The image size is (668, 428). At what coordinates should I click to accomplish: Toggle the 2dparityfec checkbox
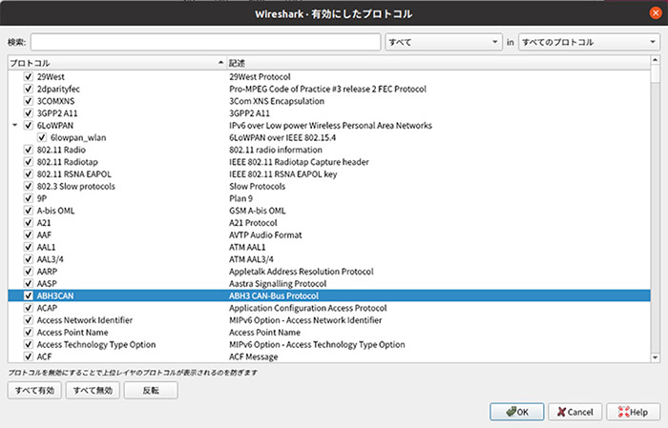(28, 89)
